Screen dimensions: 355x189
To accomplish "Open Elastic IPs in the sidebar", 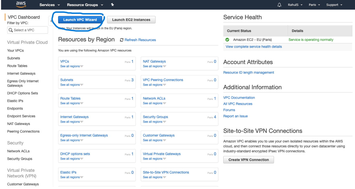I will tap(15, 101).
